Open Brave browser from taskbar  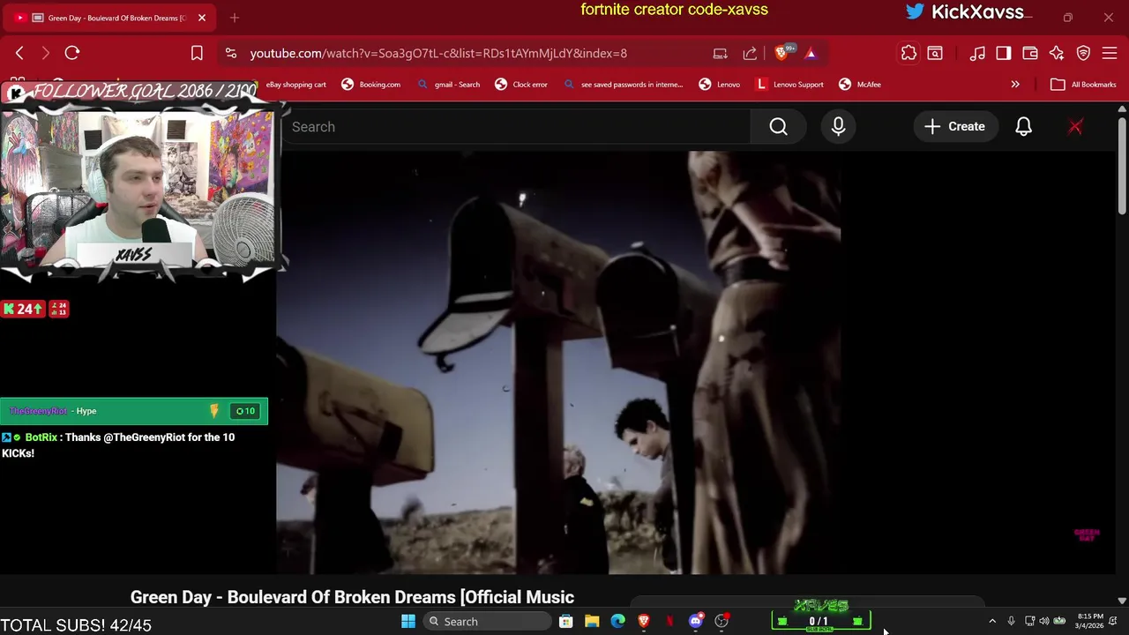tap(644, 622)
